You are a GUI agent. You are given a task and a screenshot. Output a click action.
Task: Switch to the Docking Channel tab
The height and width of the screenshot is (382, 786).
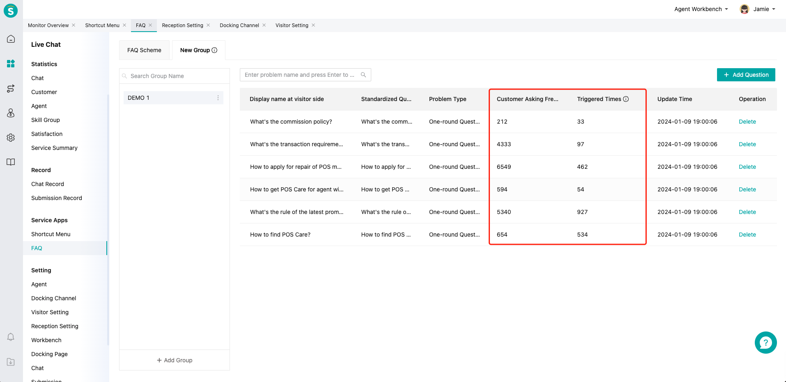point(239,25)
